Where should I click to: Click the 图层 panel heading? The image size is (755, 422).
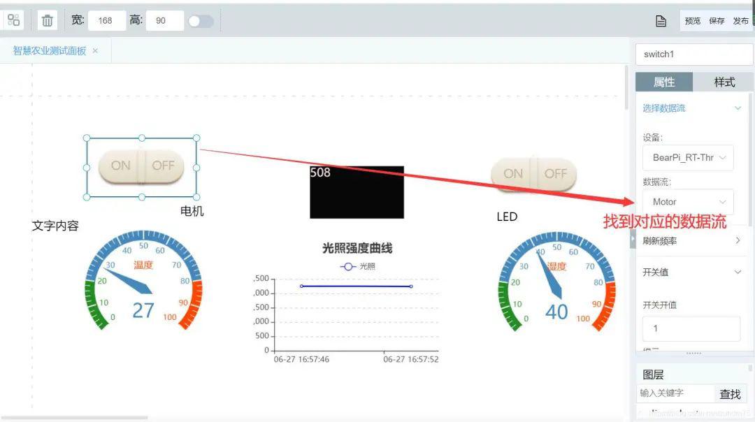pos(653,375)
